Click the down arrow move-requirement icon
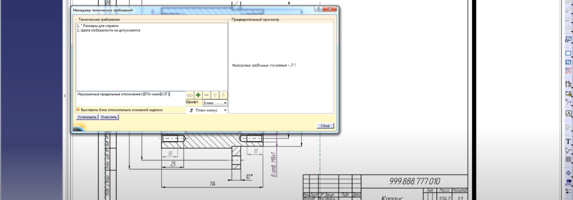 pyautogui.click(x=224, y=95)
